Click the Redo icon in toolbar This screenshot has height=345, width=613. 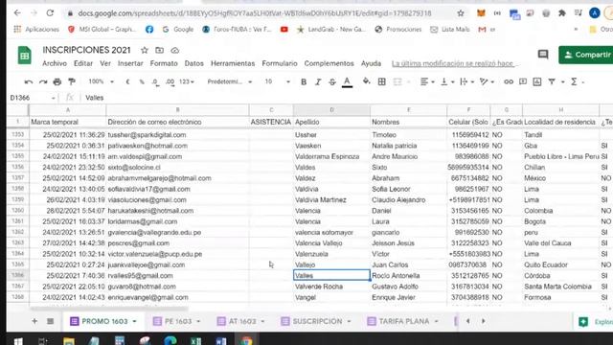click(x=42, y=81)
